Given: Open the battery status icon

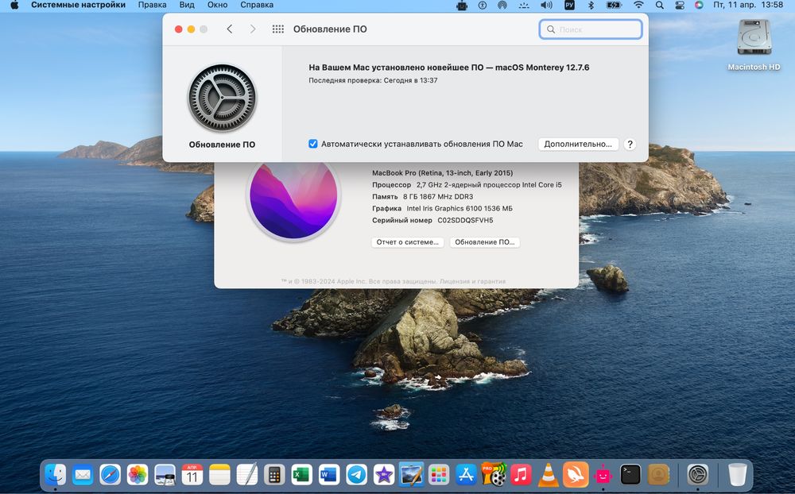Looking at the screenshot, I should point(614,5).
